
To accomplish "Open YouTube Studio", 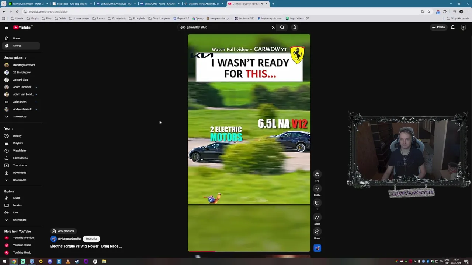I will tap(20, 245).
